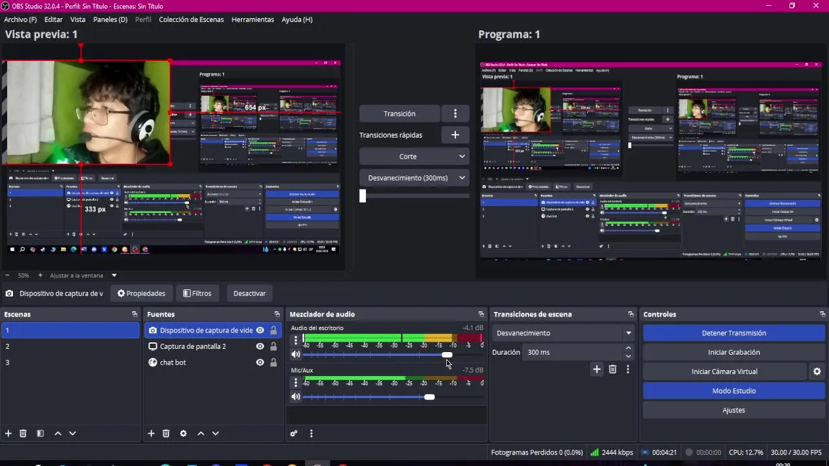Open Mic/Aux options menu dots

(x=296, y=383)
